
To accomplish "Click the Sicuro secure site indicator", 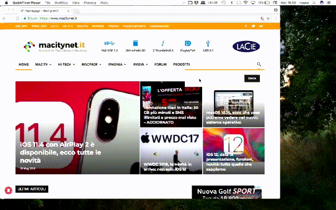I will tap(30, 18).
